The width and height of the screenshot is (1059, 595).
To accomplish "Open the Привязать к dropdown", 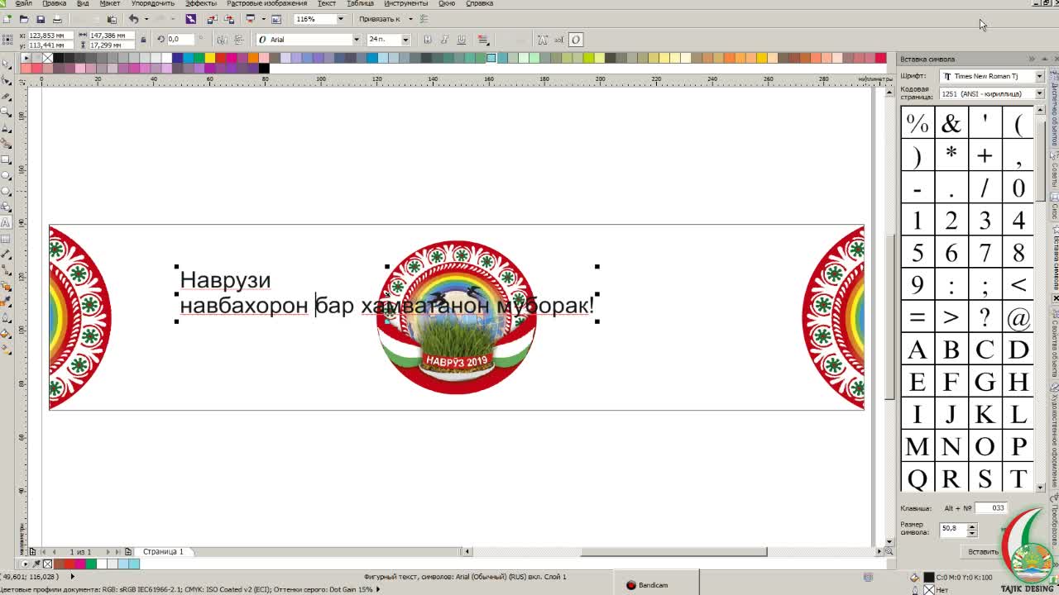I will [410, 19].
